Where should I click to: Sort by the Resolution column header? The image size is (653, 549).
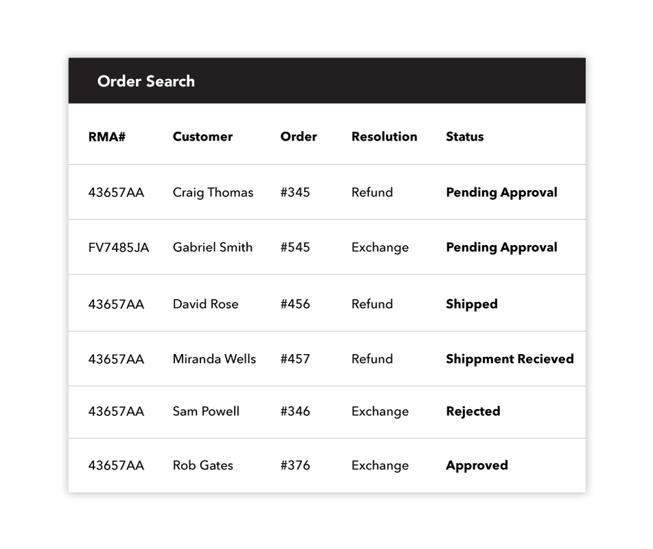[384, 137]
